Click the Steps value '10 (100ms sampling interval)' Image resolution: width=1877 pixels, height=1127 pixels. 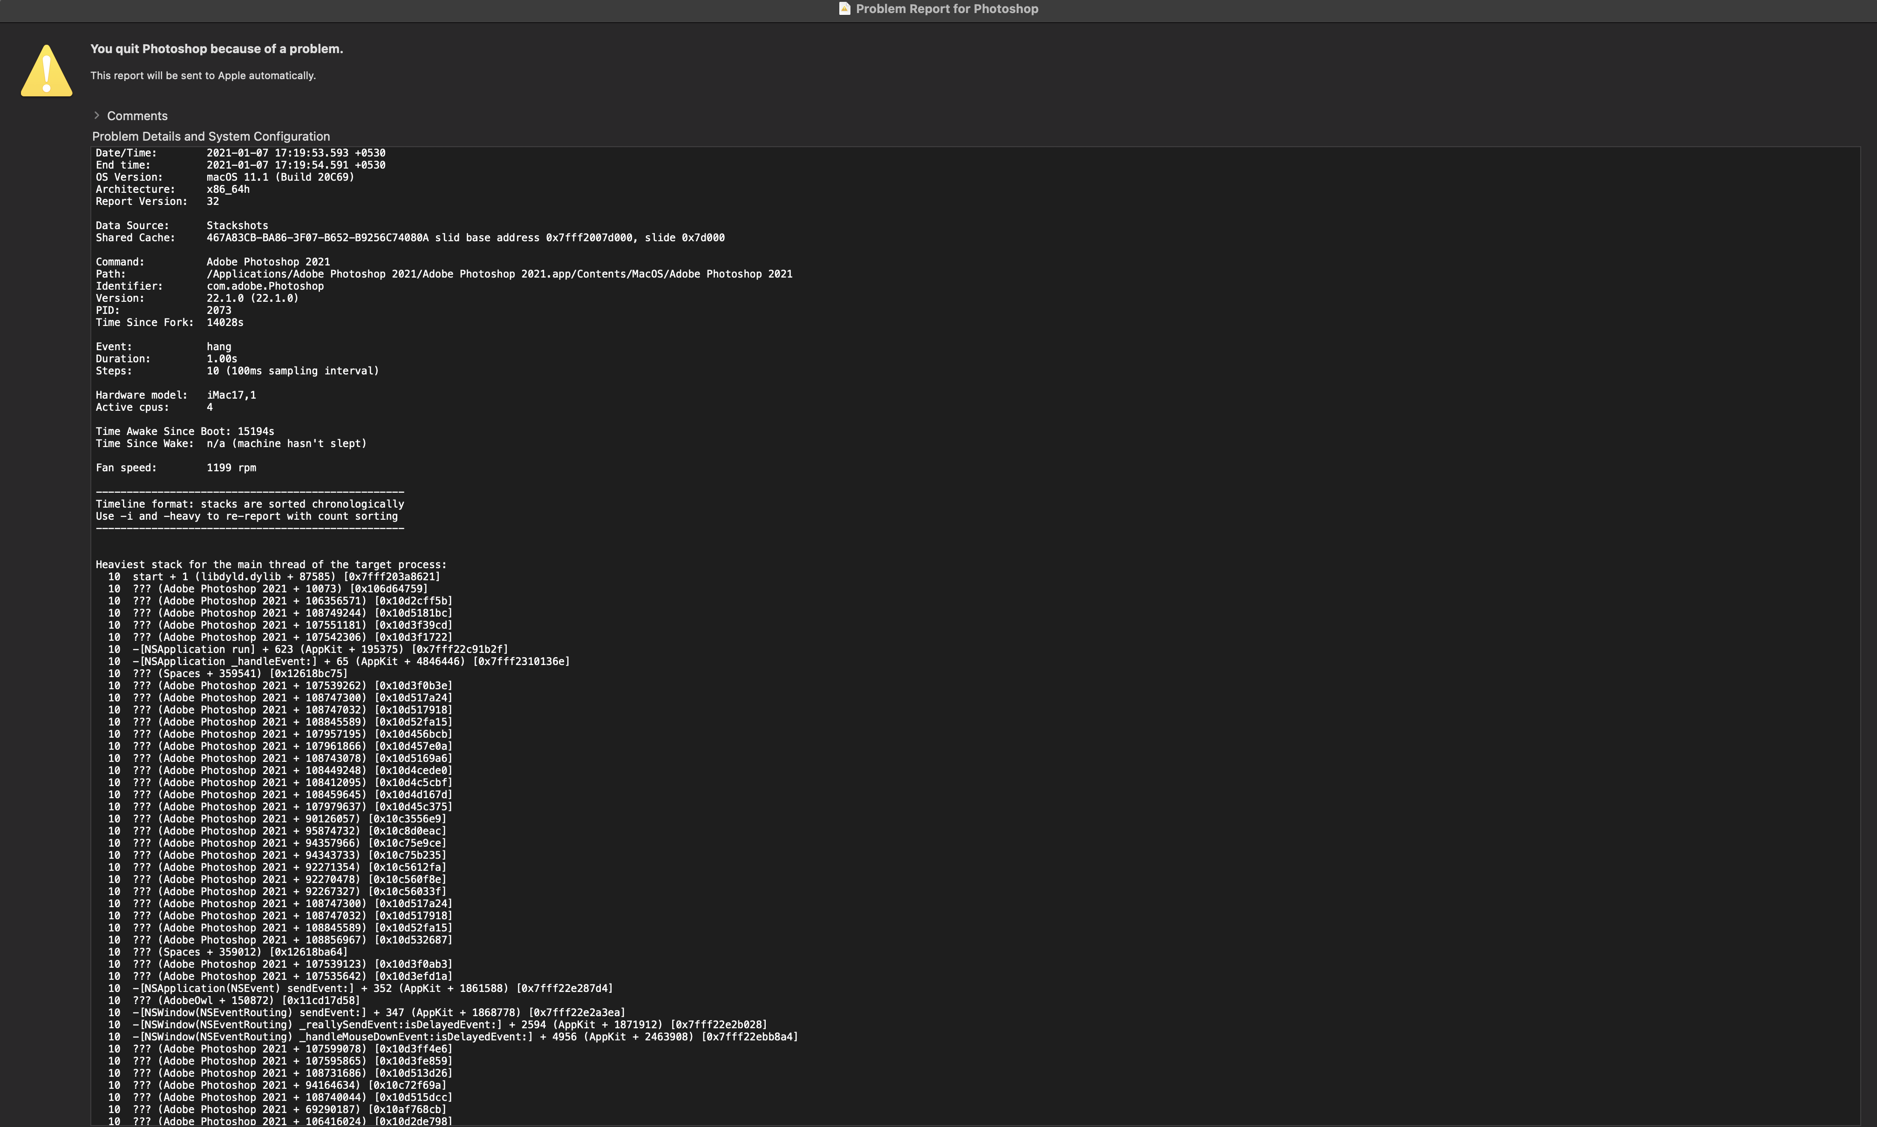292,371
